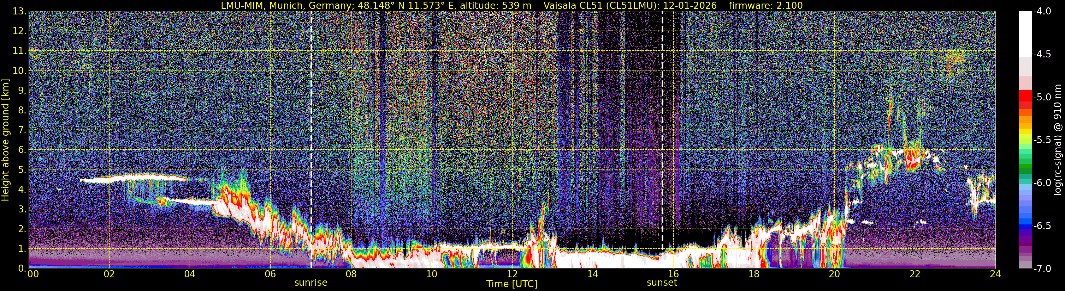Click the "sunrise" label below the time axis
1065x291 pixels.
point(311,283)
